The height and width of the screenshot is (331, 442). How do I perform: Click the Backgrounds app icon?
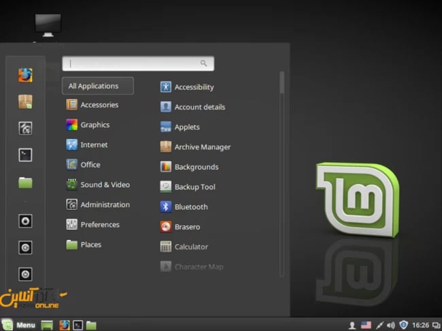tap(165, 167)
